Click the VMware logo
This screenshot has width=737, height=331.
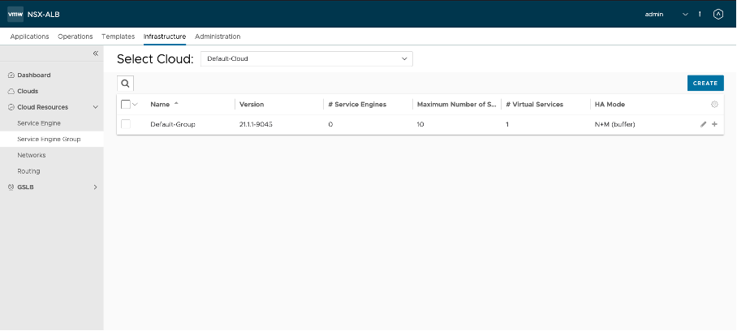pos(15,14)
